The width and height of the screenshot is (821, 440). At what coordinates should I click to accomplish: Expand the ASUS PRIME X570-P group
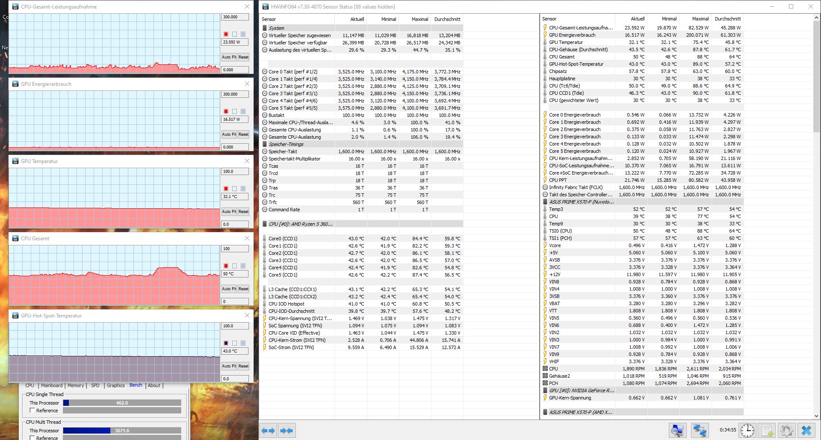[x=546, y=412]
